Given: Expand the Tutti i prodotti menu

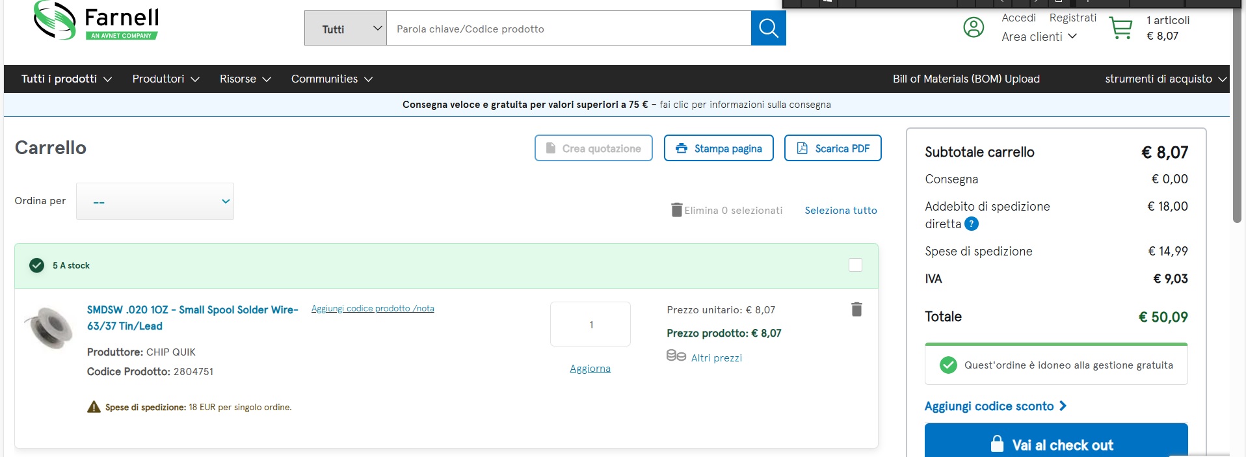Looking at the screenshot, I should click(x=66, y=79).
